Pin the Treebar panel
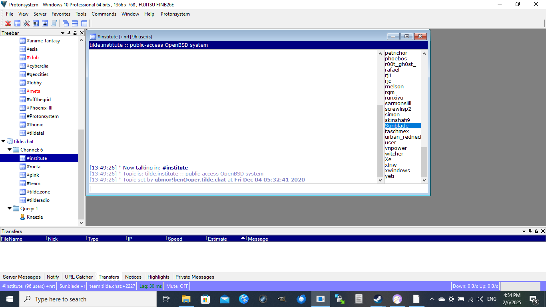This screenshot has width=546, height=307. pyautogui.click(x=69, y=33)
